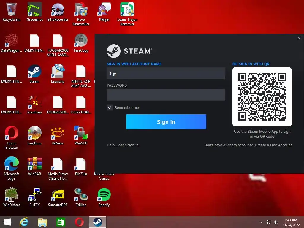
Task: Open the Windows Store taskbar icon
Action: (61, 222)
